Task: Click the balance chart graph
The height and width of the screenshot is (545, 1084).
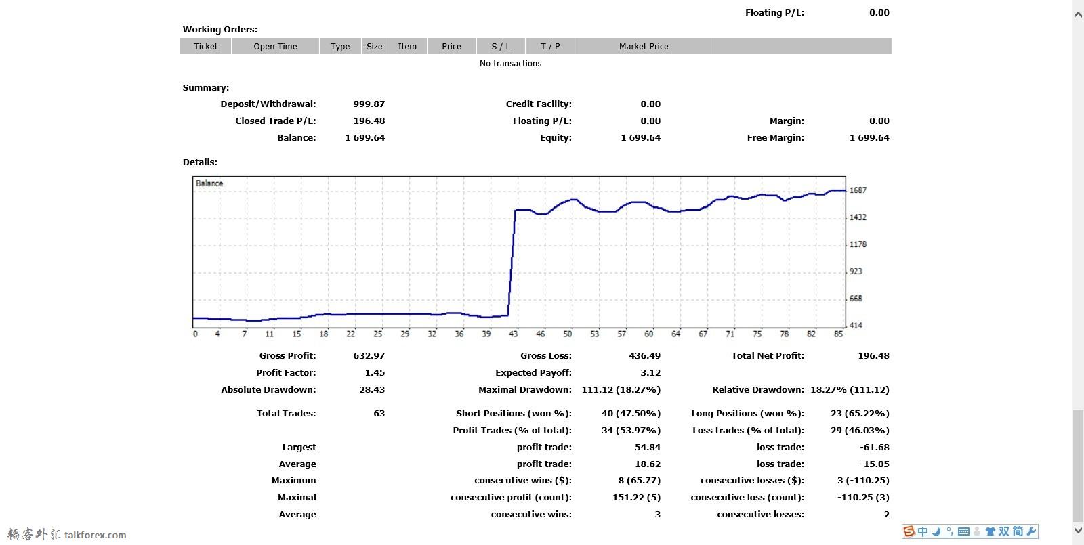Action: click(x=520, y=252)
